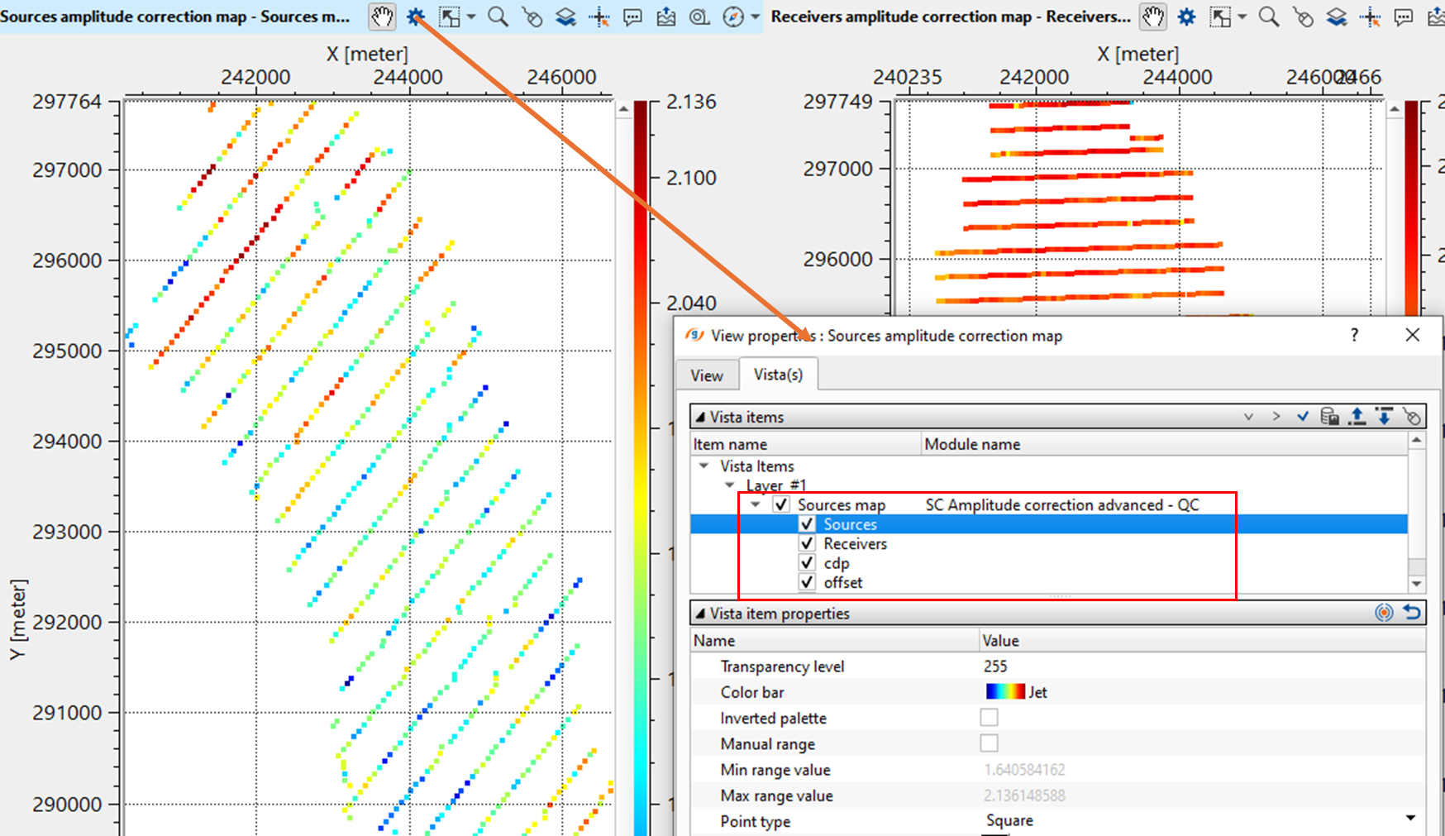Click the Jet color bar swatch

pos(1004,692)
